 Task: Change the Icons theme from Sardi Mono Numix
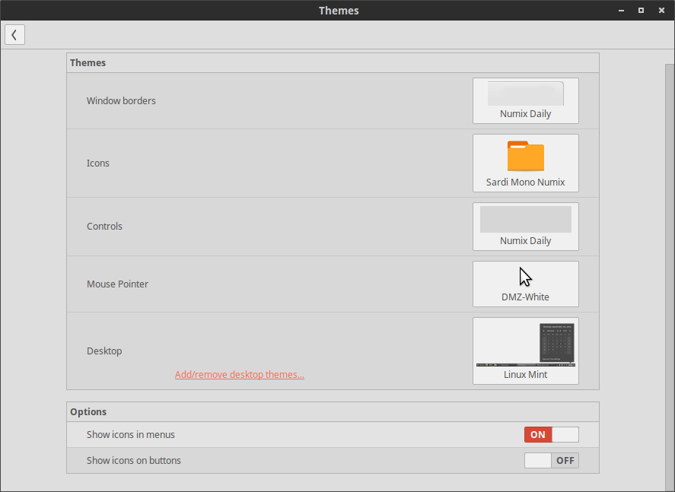coord(525,163)
